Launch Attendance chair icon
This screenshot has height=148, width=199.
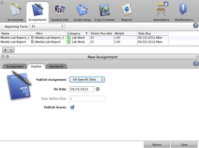(x=161, y=10)
